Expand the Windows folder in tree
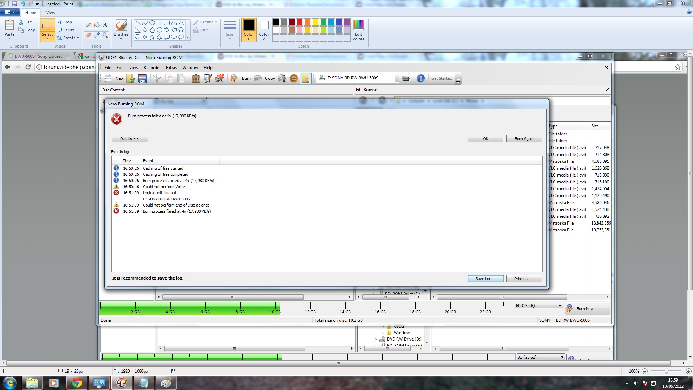 point(383,333)
